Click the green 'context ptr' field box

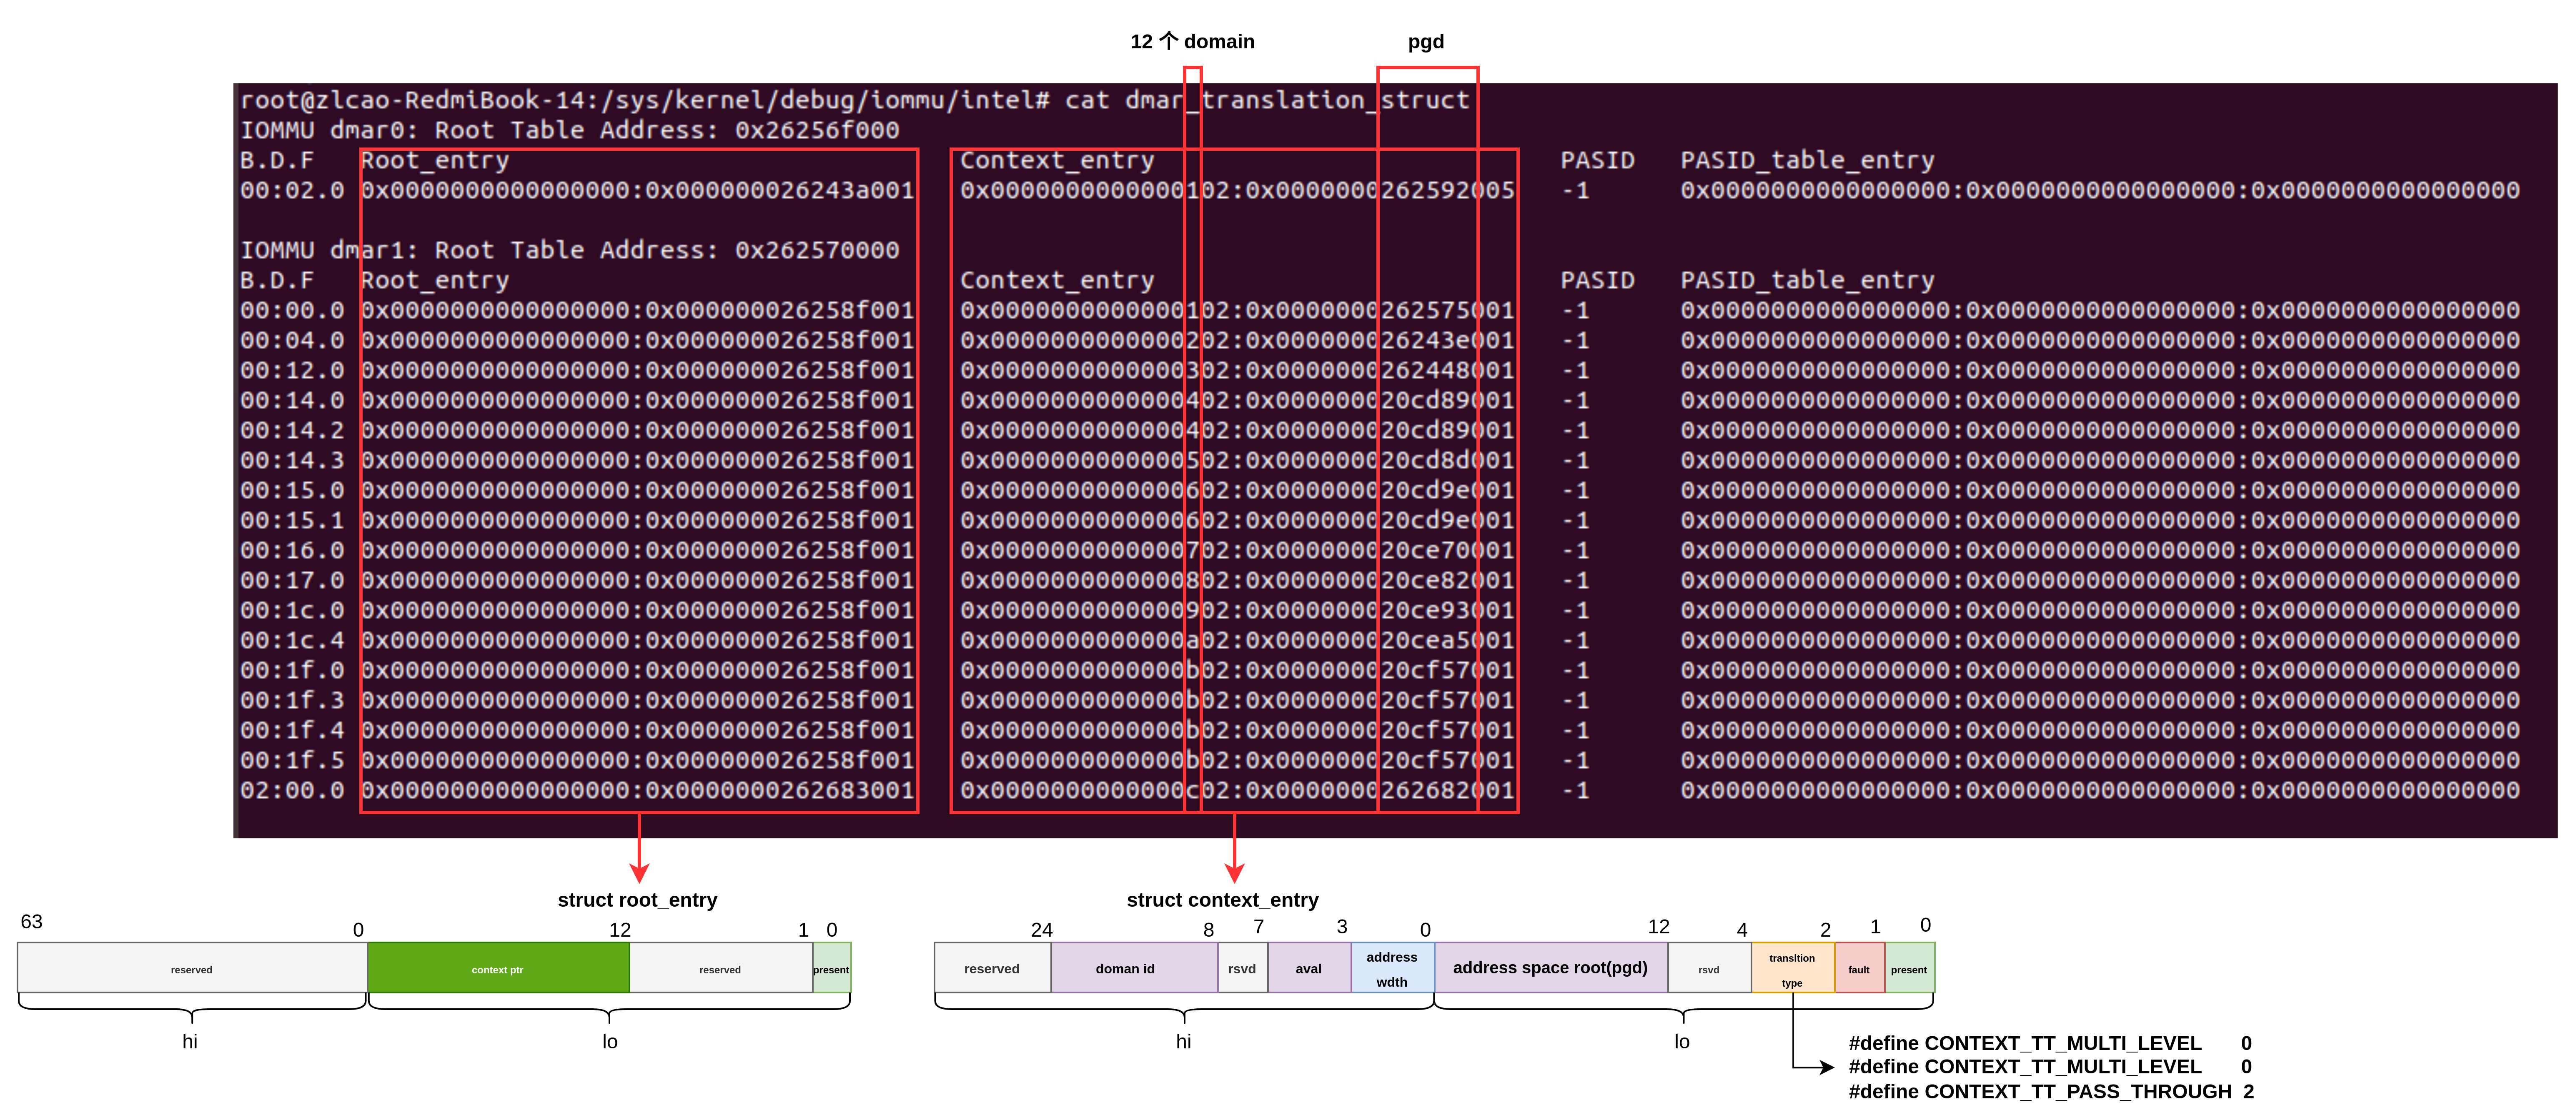[498, 968]
